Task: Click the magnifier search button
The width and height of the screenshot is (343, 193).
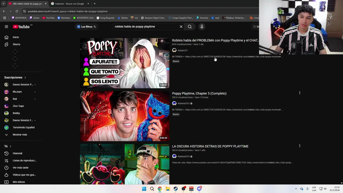Action: click(x=190, y=27)
